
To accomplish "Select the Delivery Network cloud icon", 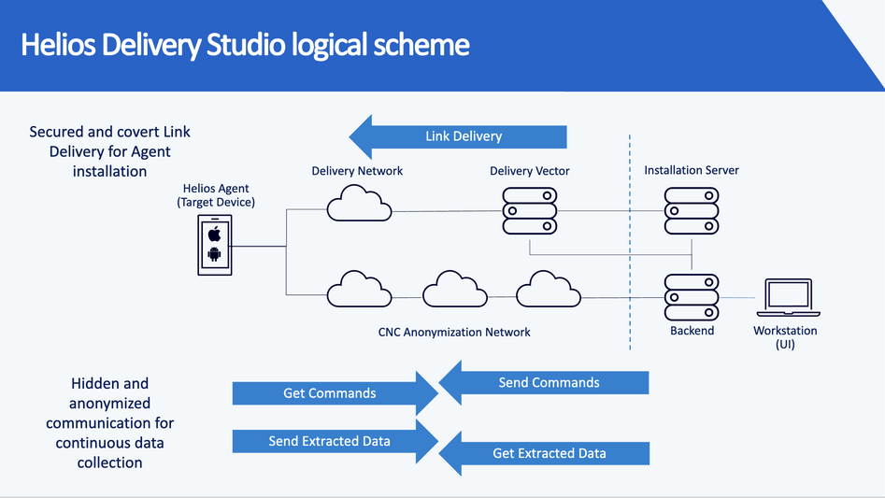I will tap(360, 202).
